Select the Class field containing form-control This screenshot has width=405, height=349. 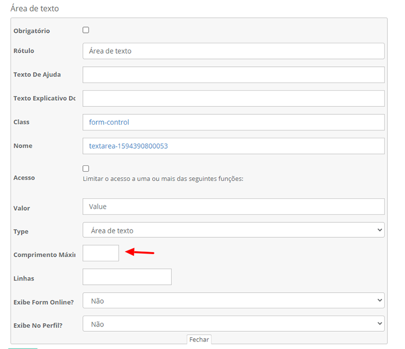233,122
